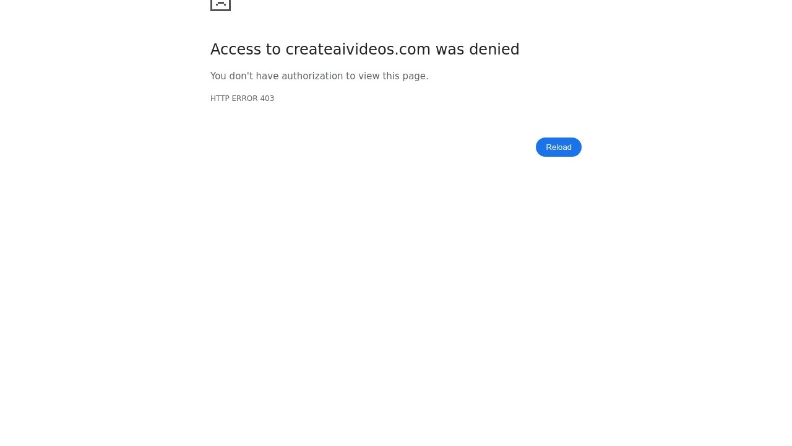Click the word 'ERROR' in the error line
792x446 pixels.
coord(244,98)
